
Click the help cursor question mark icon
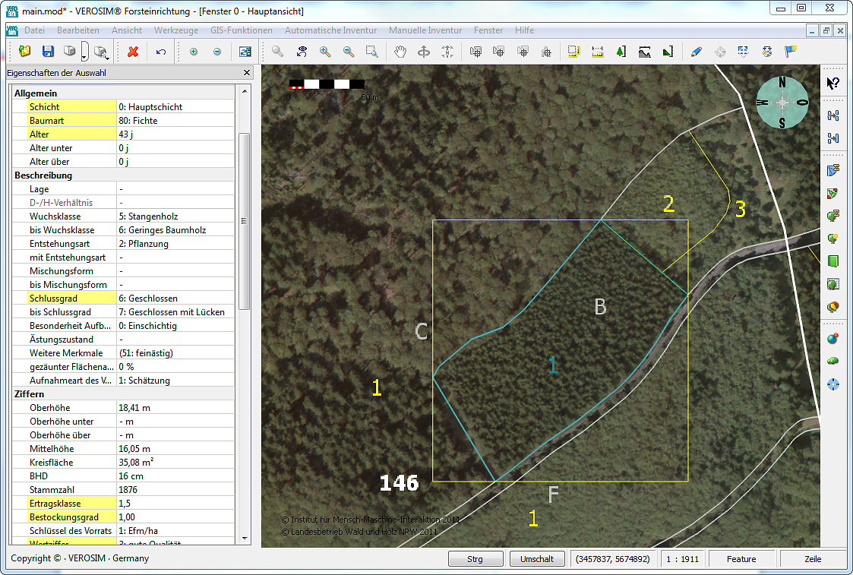click(x=832, y=83)
